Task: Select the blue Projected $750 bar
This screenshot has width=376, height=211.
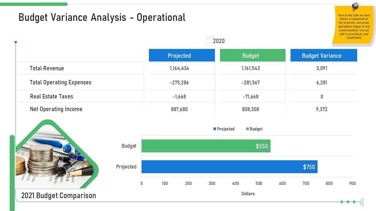Action: pos(229,167)
